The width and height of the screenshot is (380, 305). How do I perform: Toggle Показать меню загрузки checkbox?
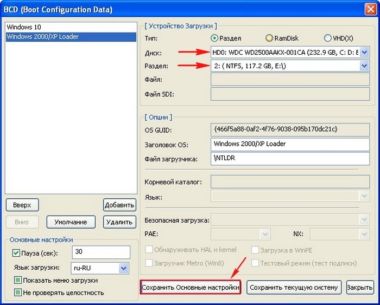coord(18,280)
